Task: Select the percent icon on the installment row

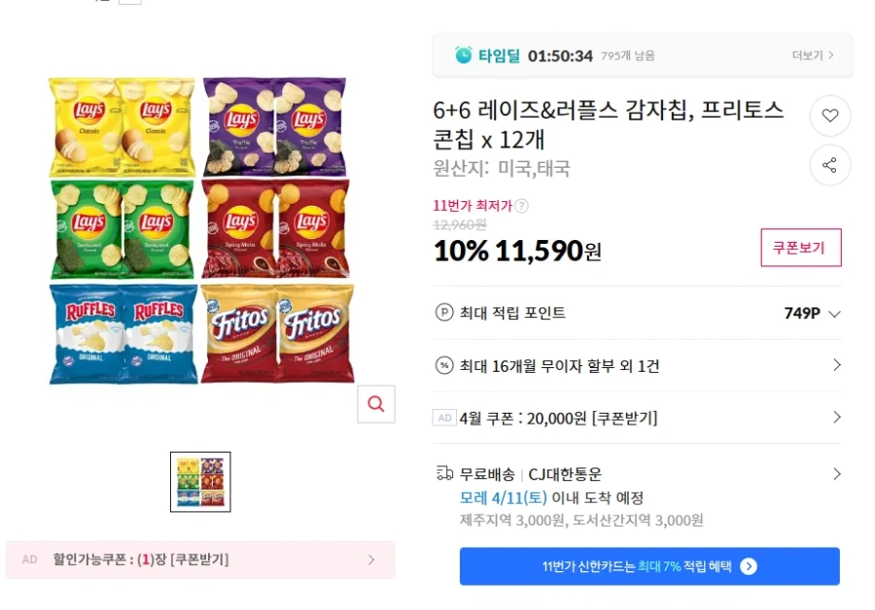Action: [445, 366]
